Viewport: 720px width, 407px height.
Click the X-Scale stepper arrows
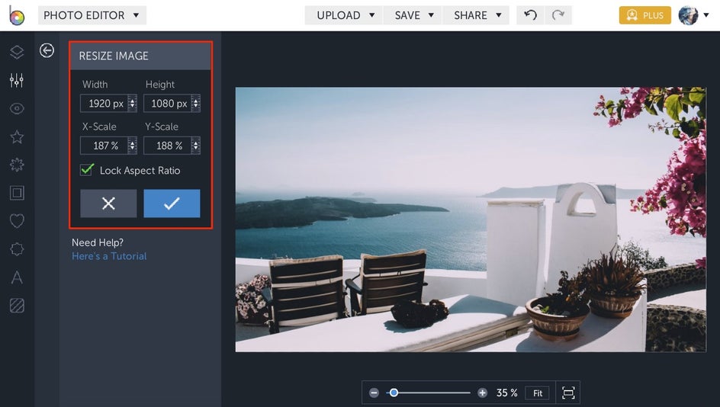132,146
